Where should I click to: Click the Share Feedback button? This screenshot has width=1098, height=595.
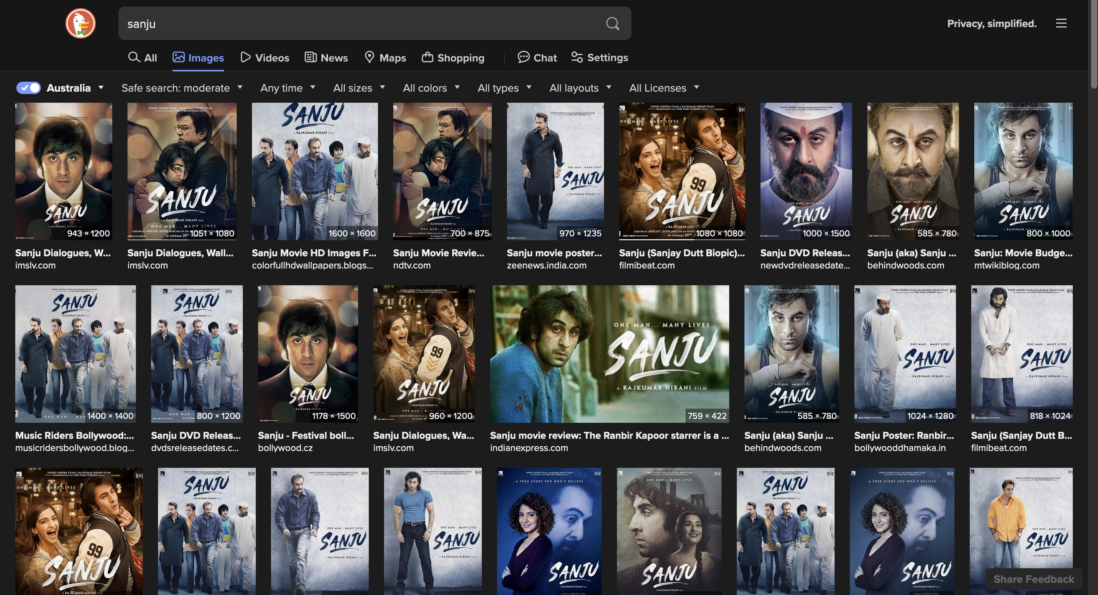pyautogui.click(x=1033, y=579)
